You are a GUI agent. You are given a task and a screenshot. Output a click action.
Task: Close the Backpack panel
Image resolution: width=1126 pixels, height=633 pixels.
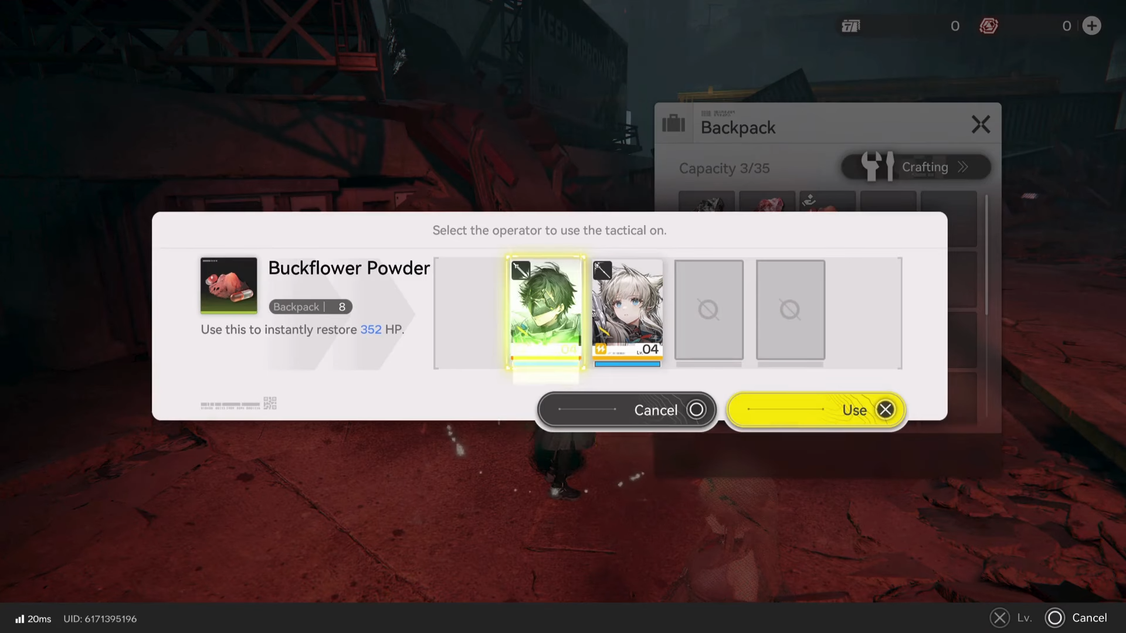(x=981, y=124)
